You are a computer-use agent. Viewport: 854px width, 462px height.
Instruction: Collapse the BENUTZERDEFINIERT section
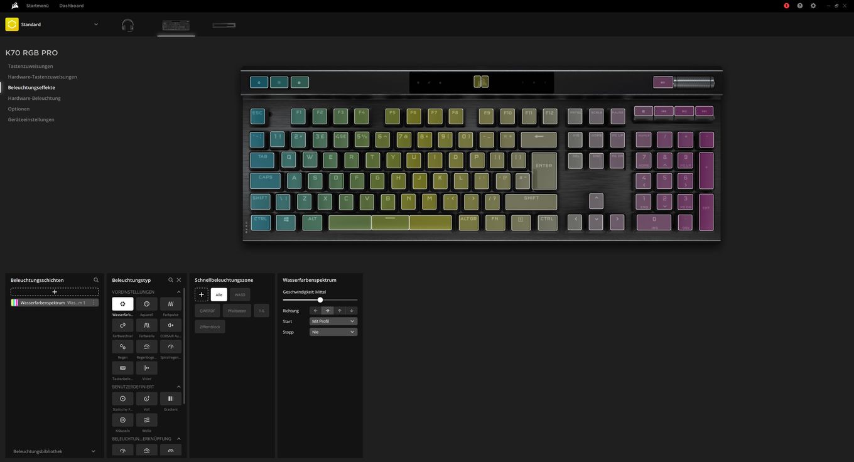tap(178, 387)
